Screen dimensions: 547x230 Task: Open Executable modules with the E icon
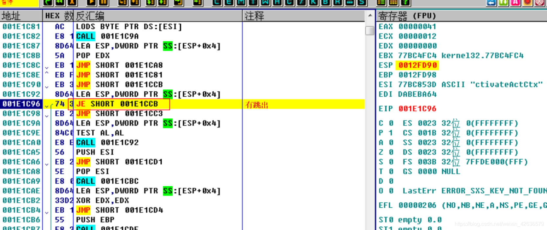point(229,3)
